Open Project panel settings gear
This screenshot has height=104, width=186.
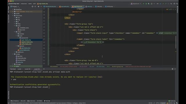(38, 6)
